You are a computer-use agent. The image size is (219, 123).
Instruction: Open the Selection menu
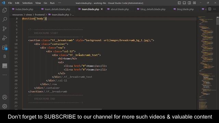click(x=27, y=3)
